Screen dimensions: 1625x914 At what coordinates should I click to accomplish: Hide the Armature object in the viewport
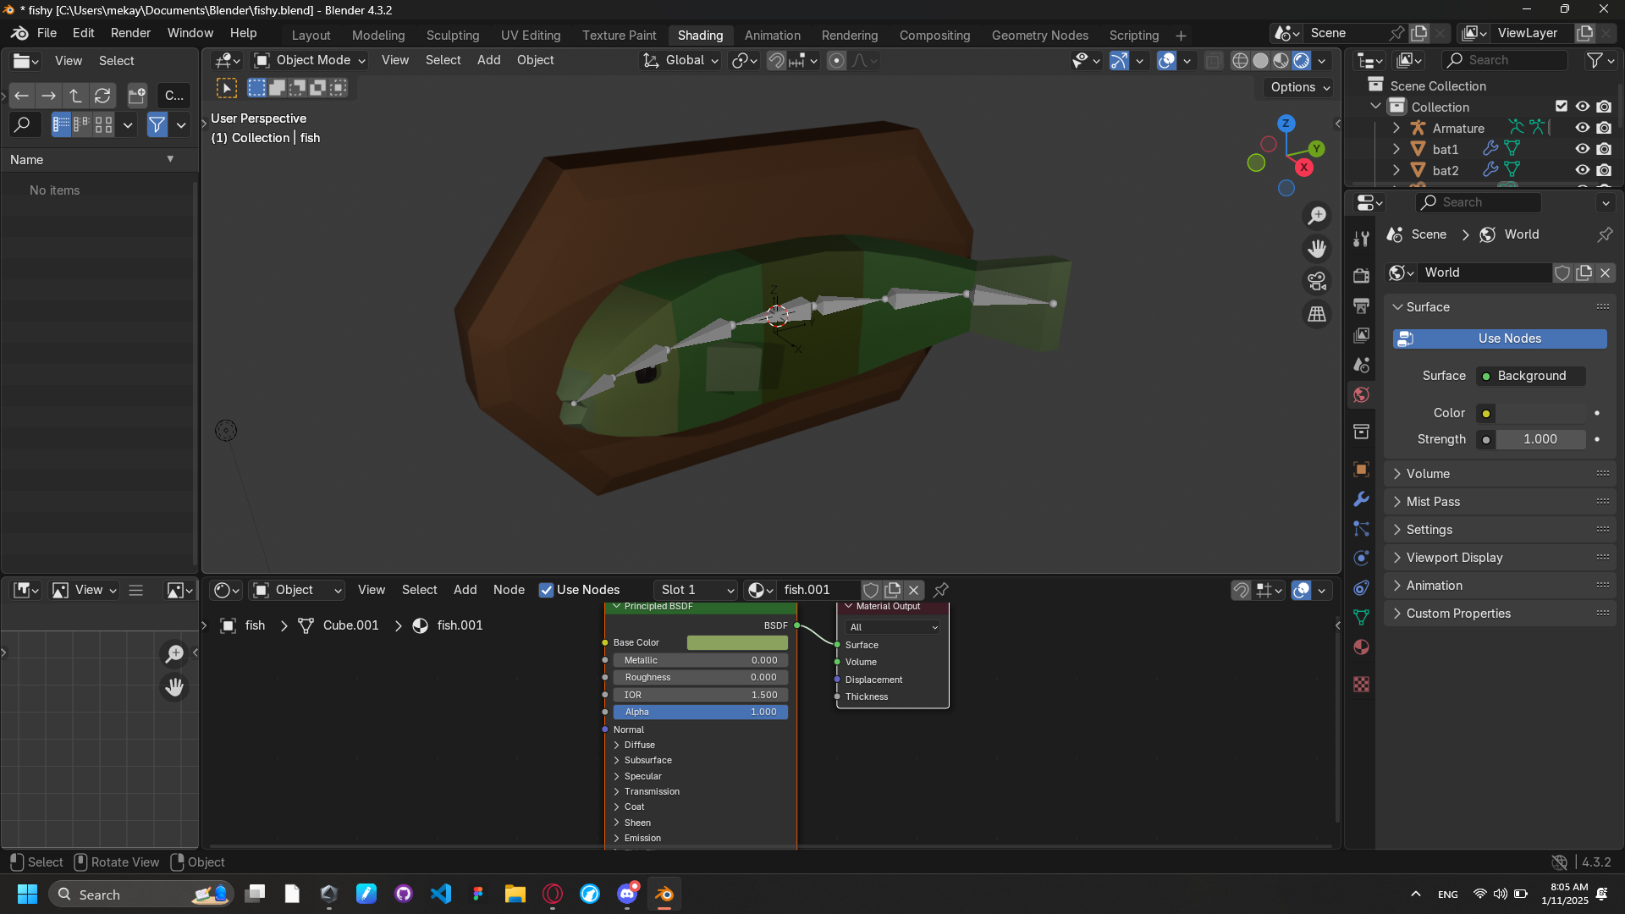click(1582, 128)
